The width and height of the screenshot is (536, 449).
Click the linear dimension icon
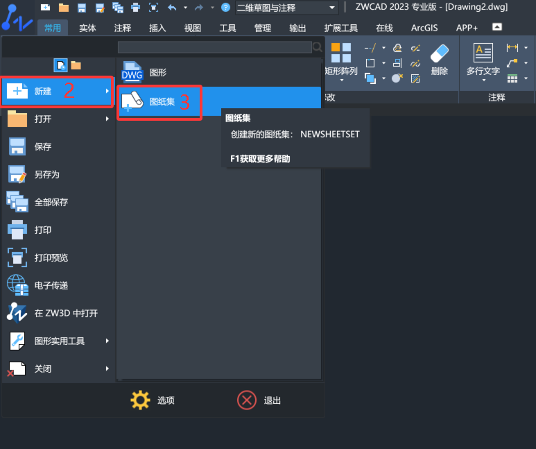[512, 48]
